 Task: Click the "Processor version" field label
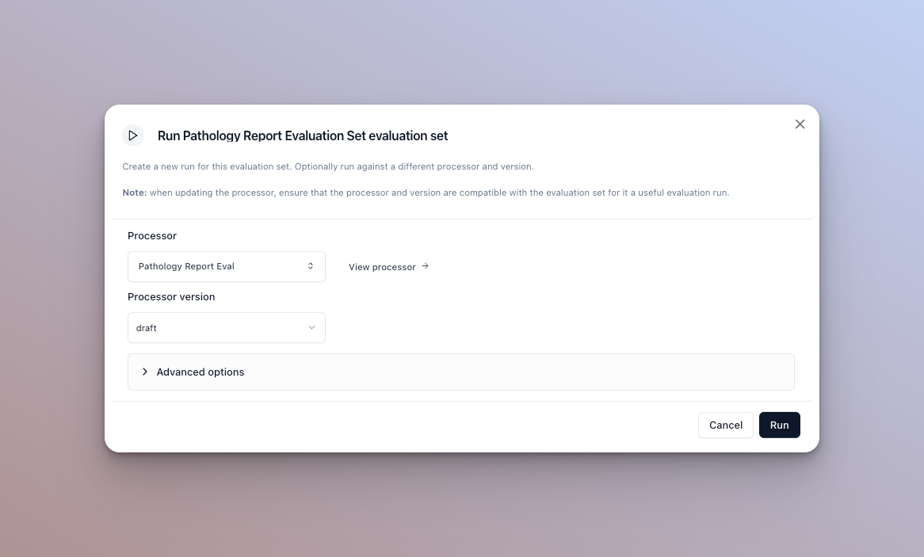[171, 297]
